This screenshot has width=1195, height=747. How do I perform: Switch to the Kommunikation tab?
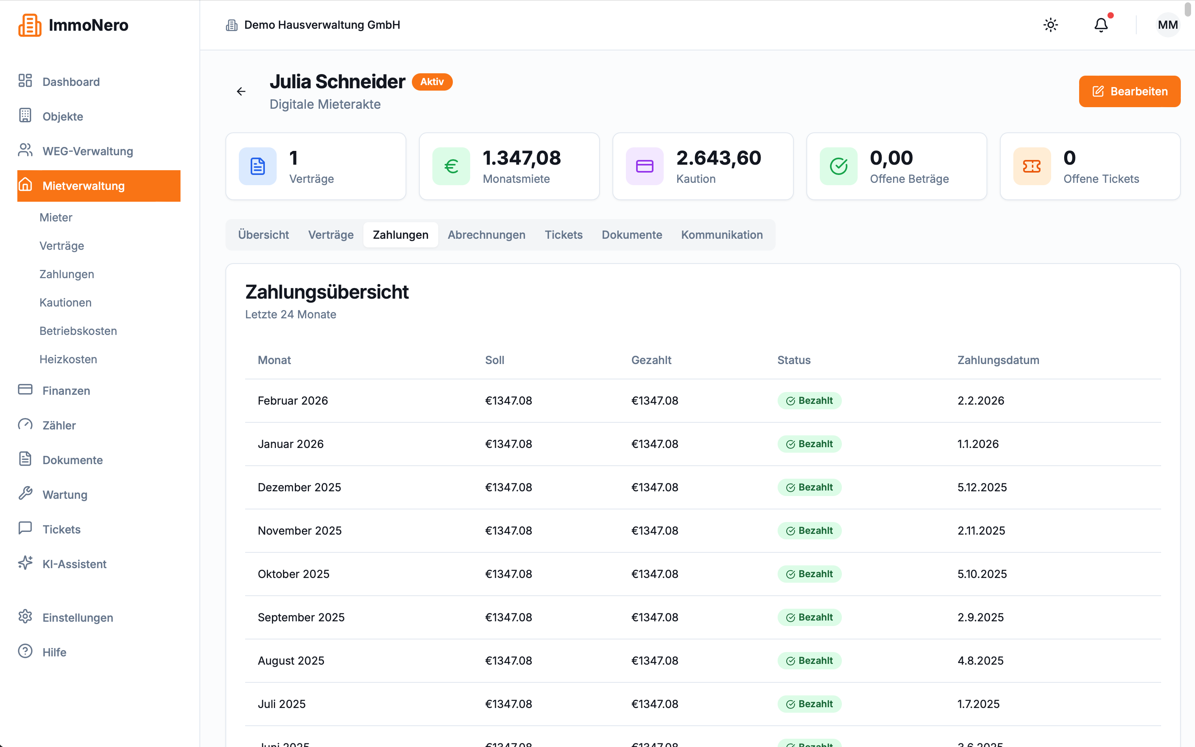tap(722, 235)
